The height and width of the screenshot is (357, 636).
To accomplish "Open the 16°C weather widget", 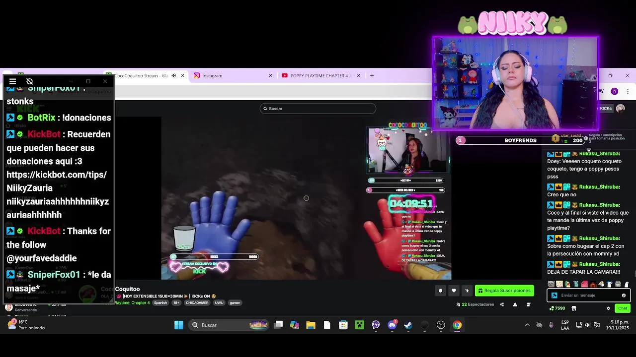I will 27,325.
